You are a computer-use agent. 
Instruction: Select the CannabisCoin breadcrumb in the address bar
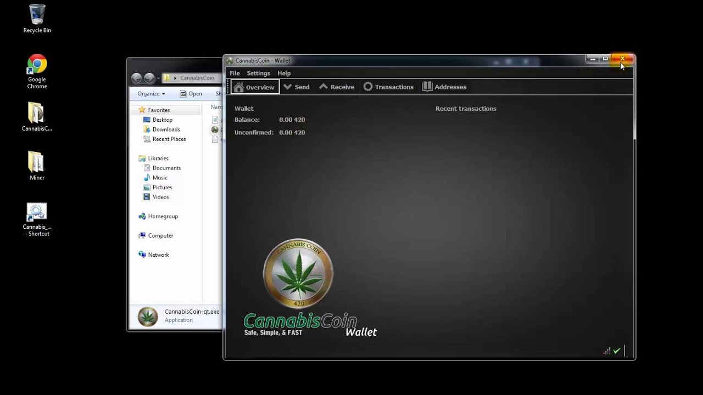pyautogui.click(x=197, y=78)
